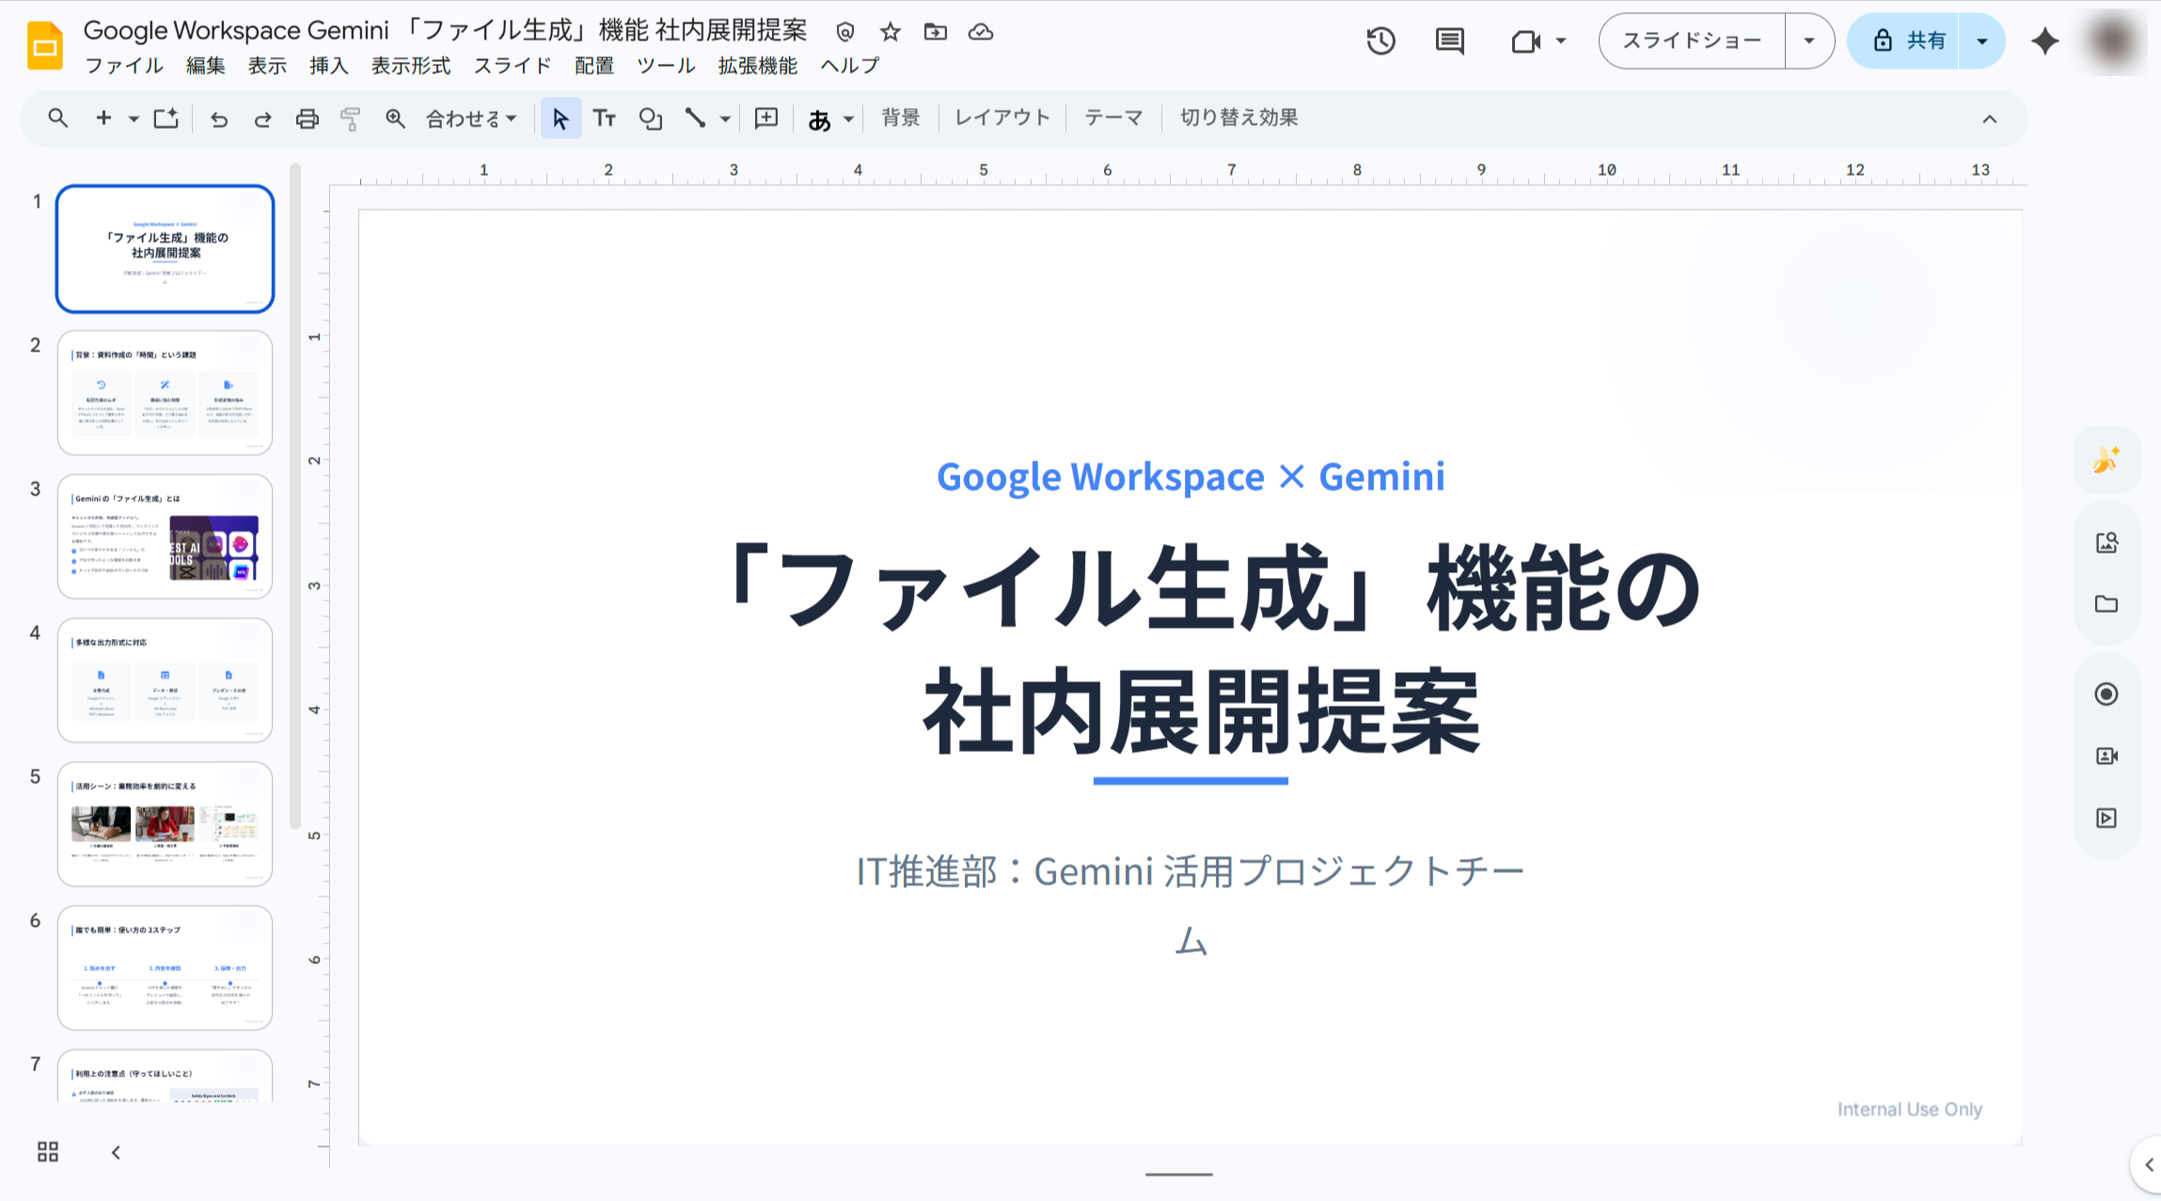Viewport: 2161px width, 1201px height.
Task: Open the 編集 menu
Action: 205,66
